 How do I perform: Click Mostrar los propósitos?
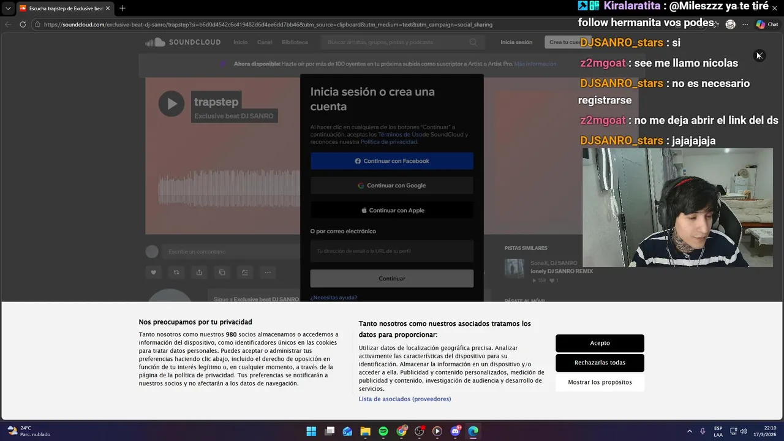600,382
